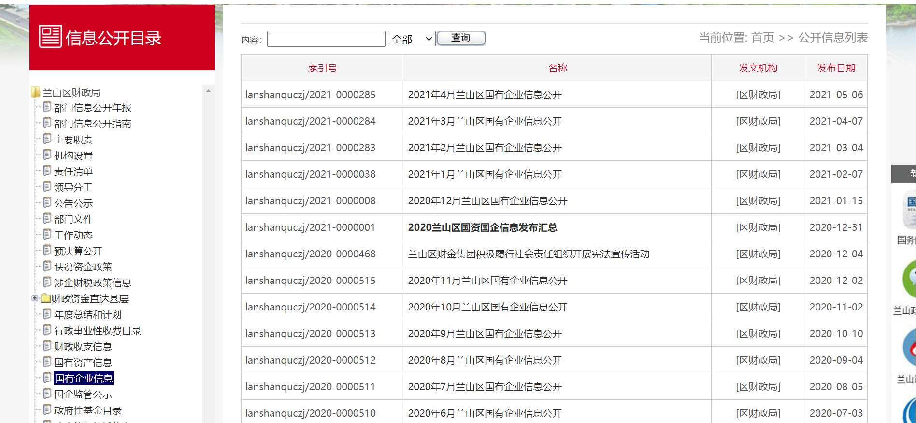Click index lanshanquczj/2021-0000285
The width and height of the screenshot is (916, 423).
point(311,95)
